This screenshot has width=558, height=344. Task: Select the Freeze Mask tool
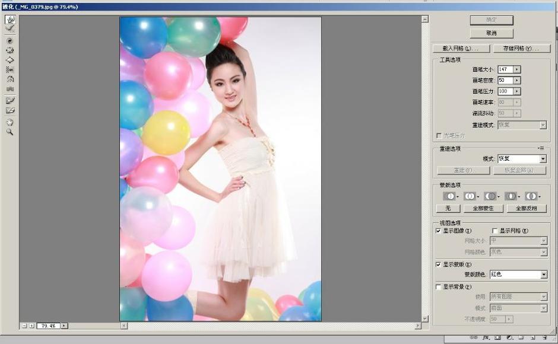pyautogui.click(x=10, y=101)
